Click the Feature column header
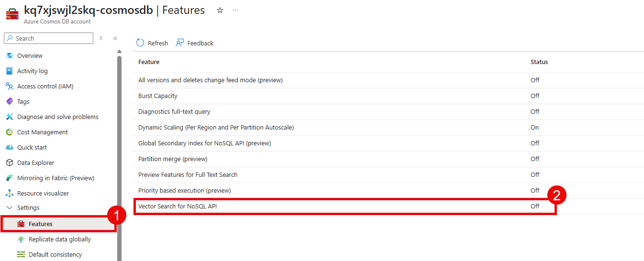This screenshot has width=644, height=261. (149, 62)
